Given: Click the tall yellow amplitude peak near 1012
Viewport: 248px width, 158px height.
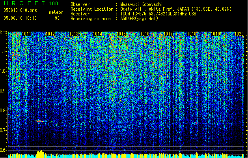Looking at the screenshot, I should (x=41, y=154).
